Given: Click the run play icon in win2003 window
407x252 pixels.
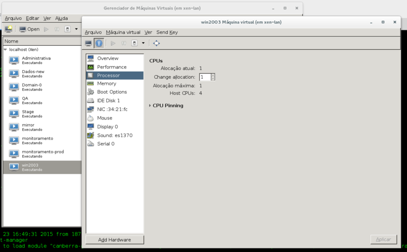Looking at the screenshot, I should 113,43.
